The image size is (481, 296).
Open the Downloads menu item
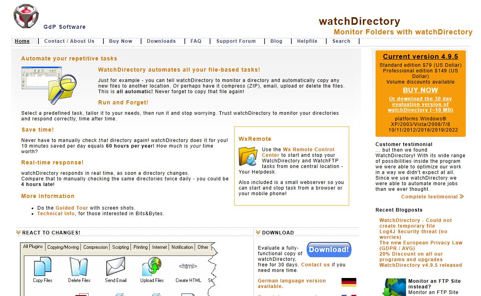point(162,41)
